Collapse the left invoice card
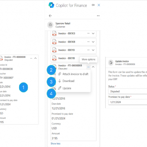 (36, 58)
